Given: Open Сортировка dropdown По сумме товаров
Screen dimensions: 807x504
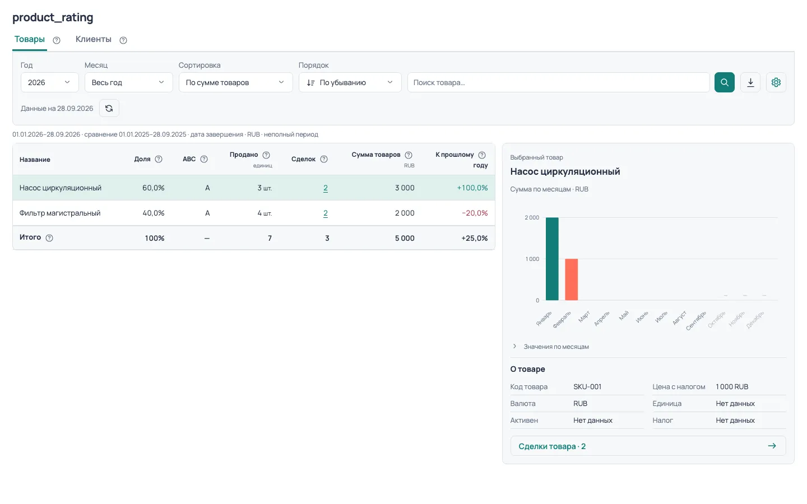Looking at the screenshot, I should click(x=235, y=82).
